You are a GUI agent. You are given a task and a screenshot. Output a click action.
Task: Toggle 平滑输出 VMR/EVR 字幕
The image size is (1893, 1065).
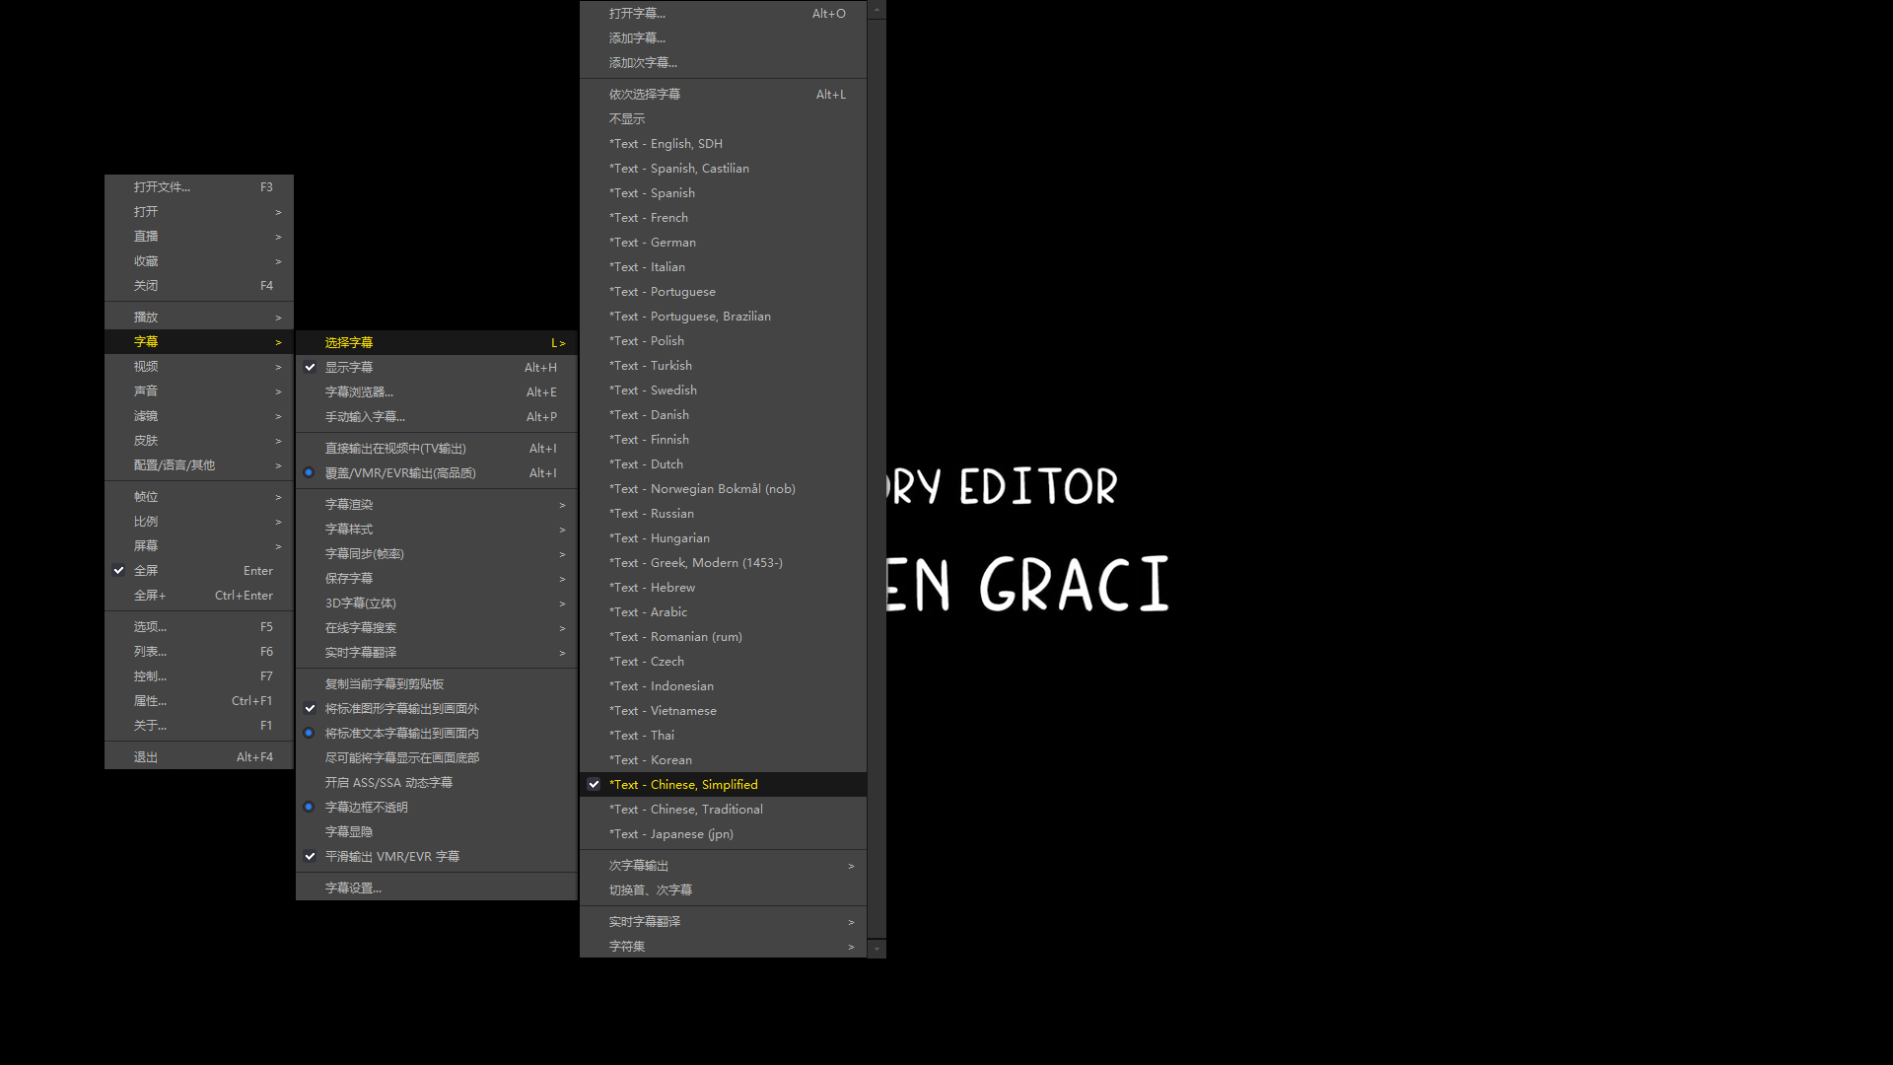[x=437, y=857]
